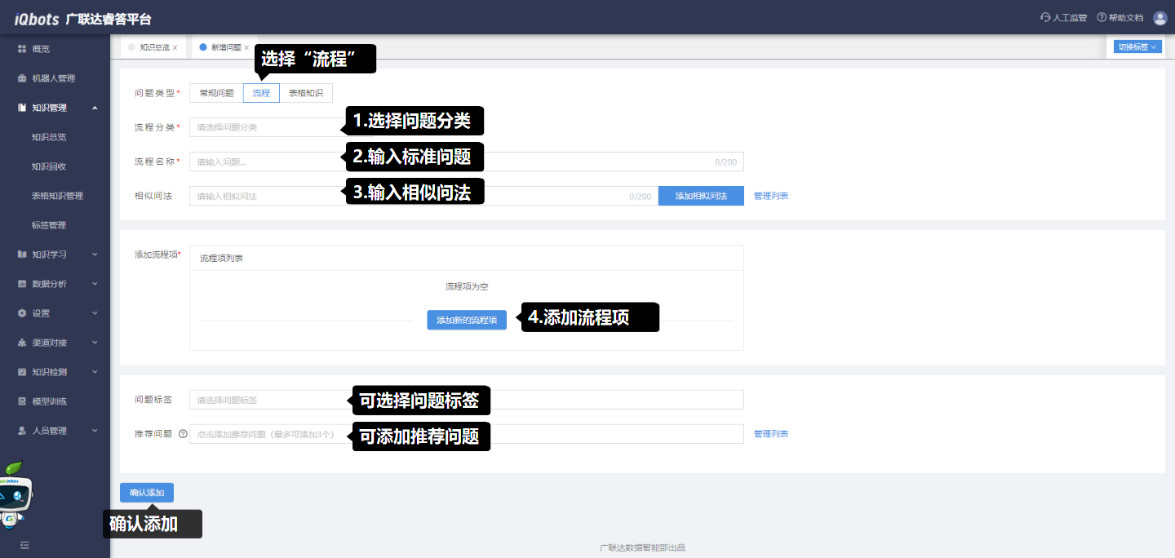Select the 表格知识 question type
Screen dimensions: 1175x558
[x=306, y=93]
